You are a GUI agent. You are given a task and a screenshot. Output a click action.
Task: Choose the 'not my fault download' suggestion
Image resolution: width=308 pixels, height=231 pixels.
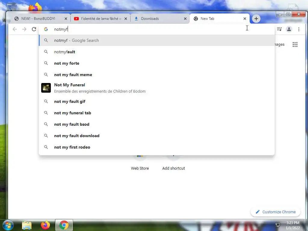[x=157, y=136]
